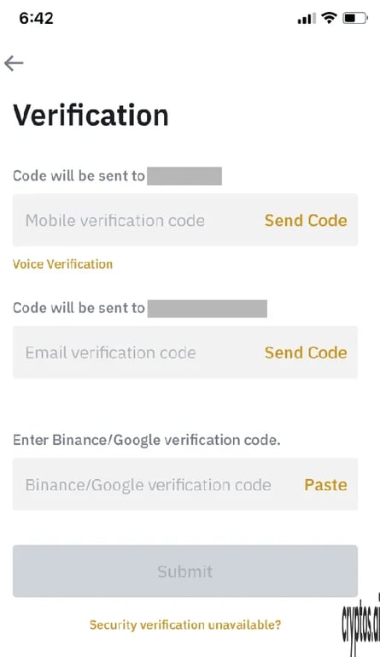The image size is (380, 657).
Task: Tap the Wi-Fi status icon
Action: coord(329,18)
